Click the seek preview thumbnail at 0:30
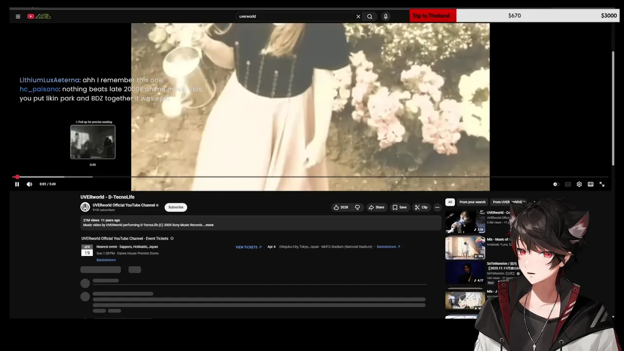 click(93, 142)
